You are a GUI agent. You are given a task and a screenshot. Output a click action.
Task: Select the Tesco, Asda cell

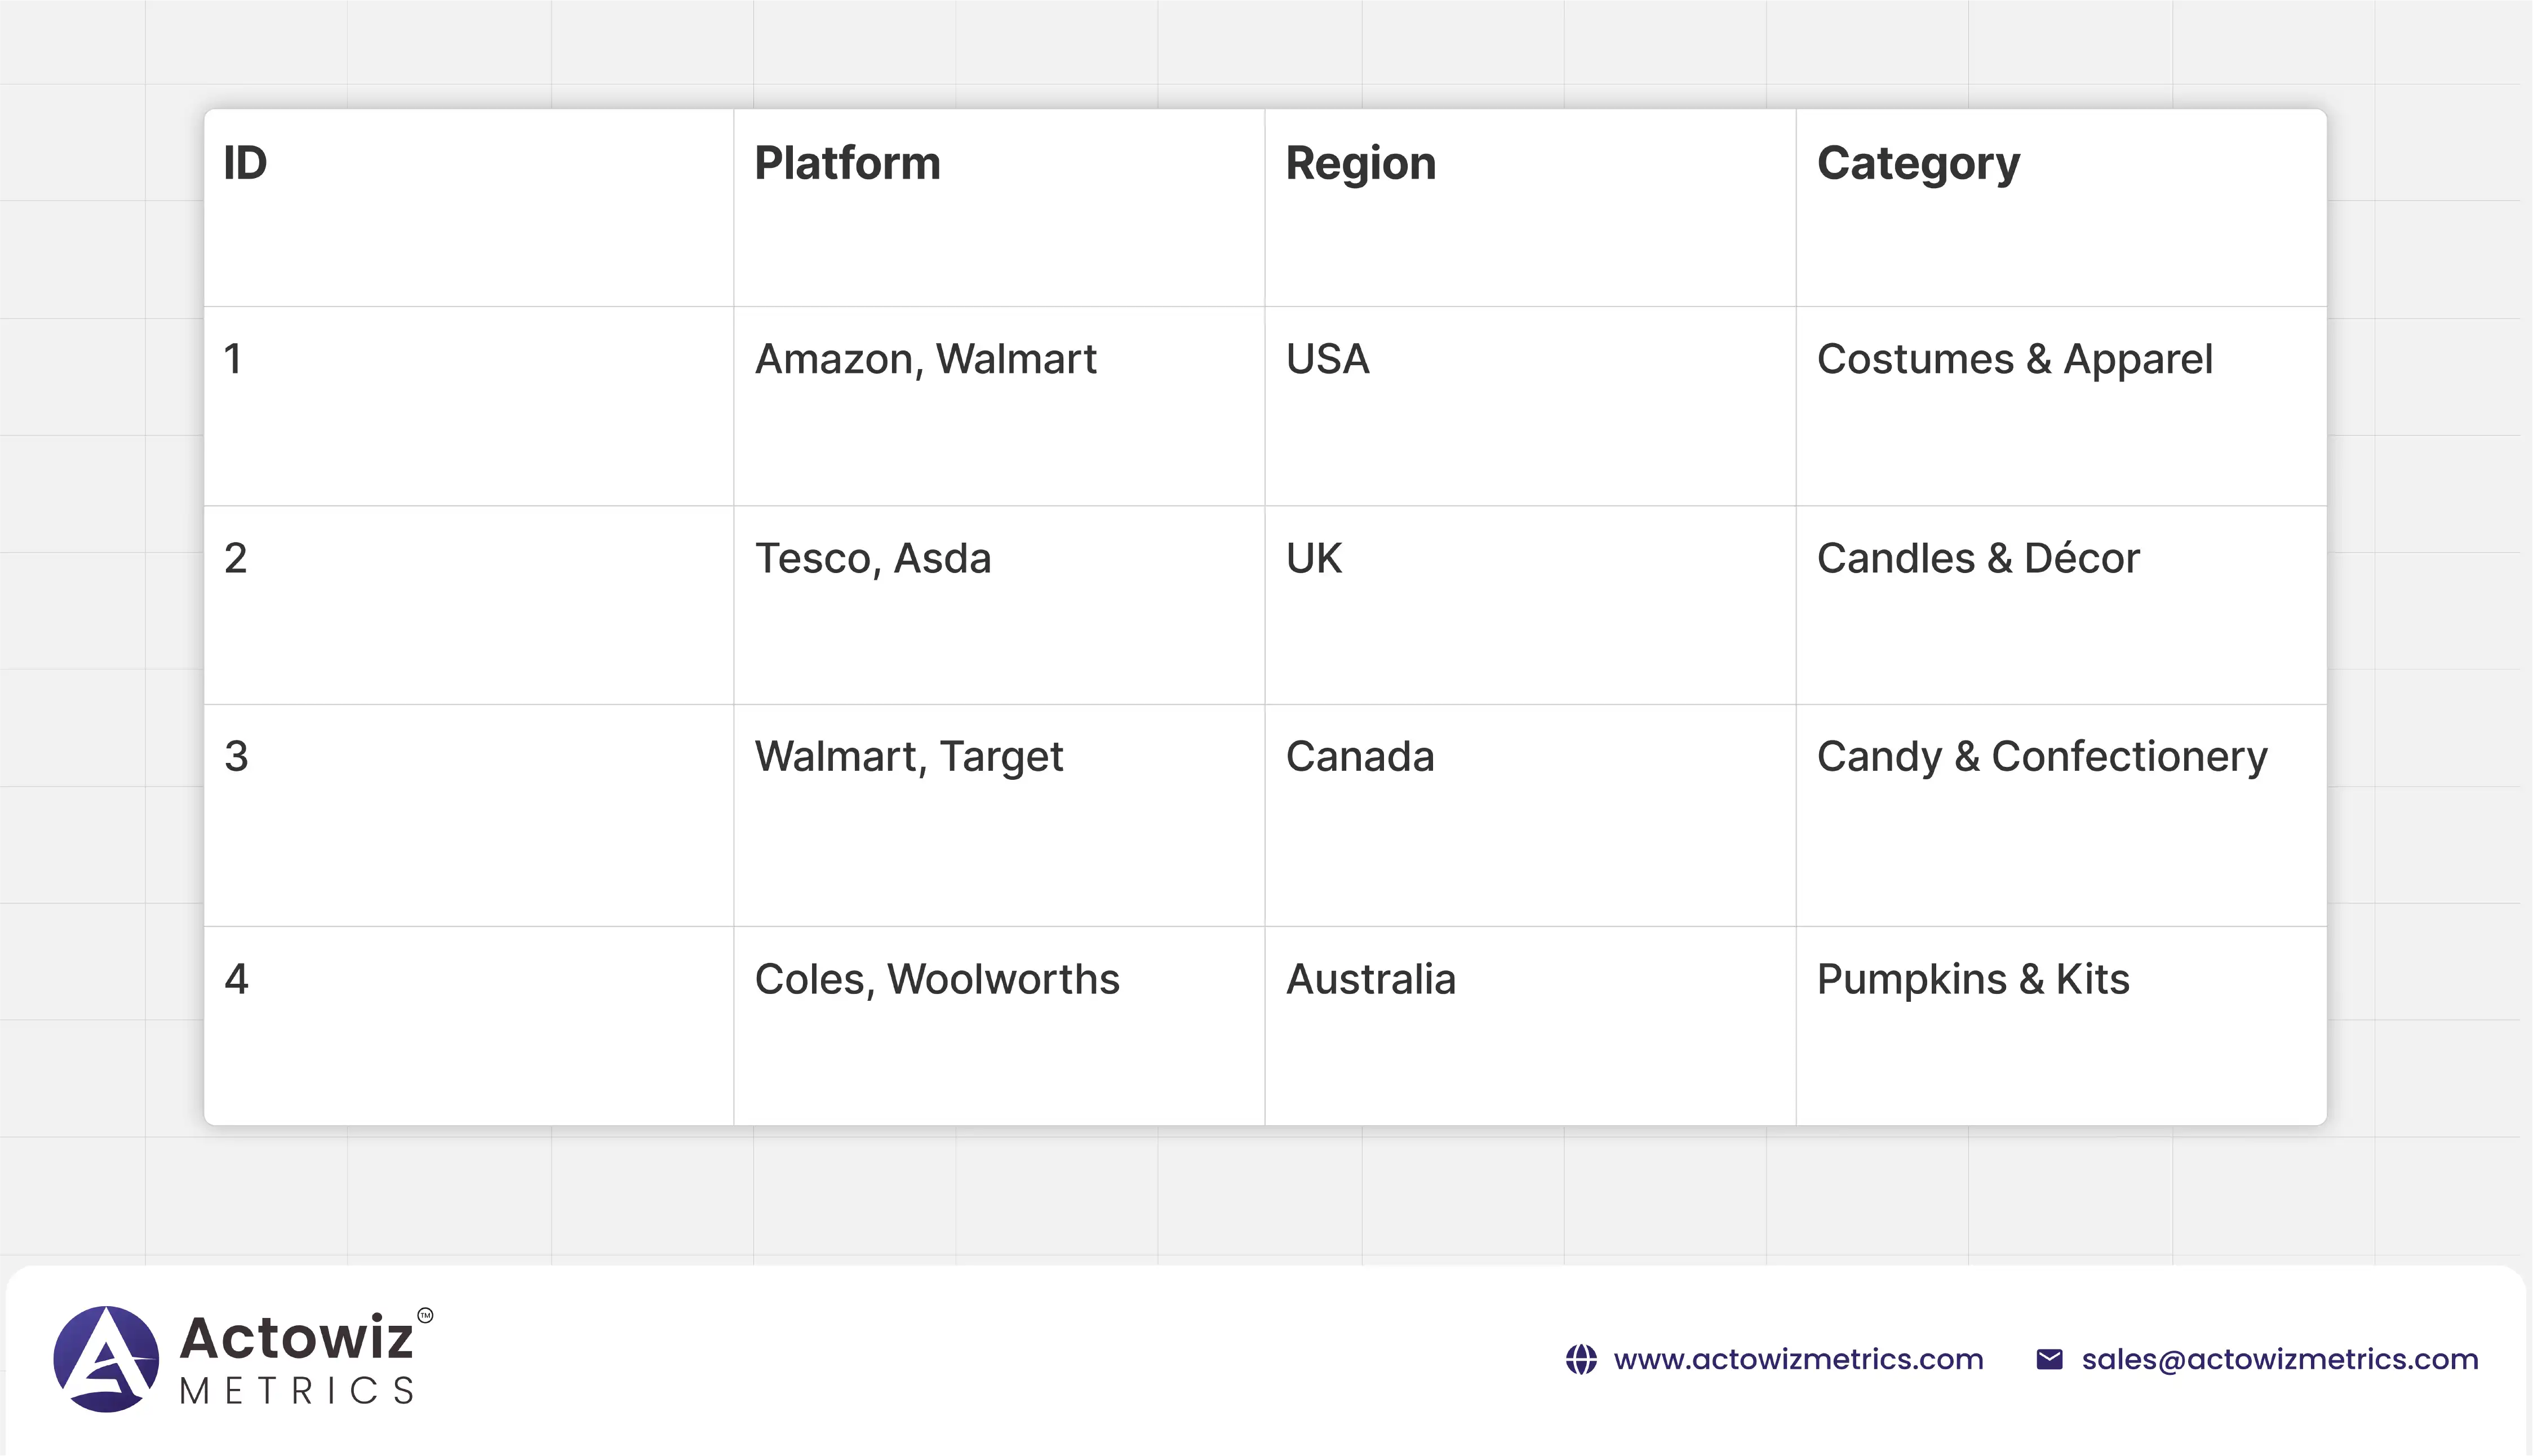[872, 558]
